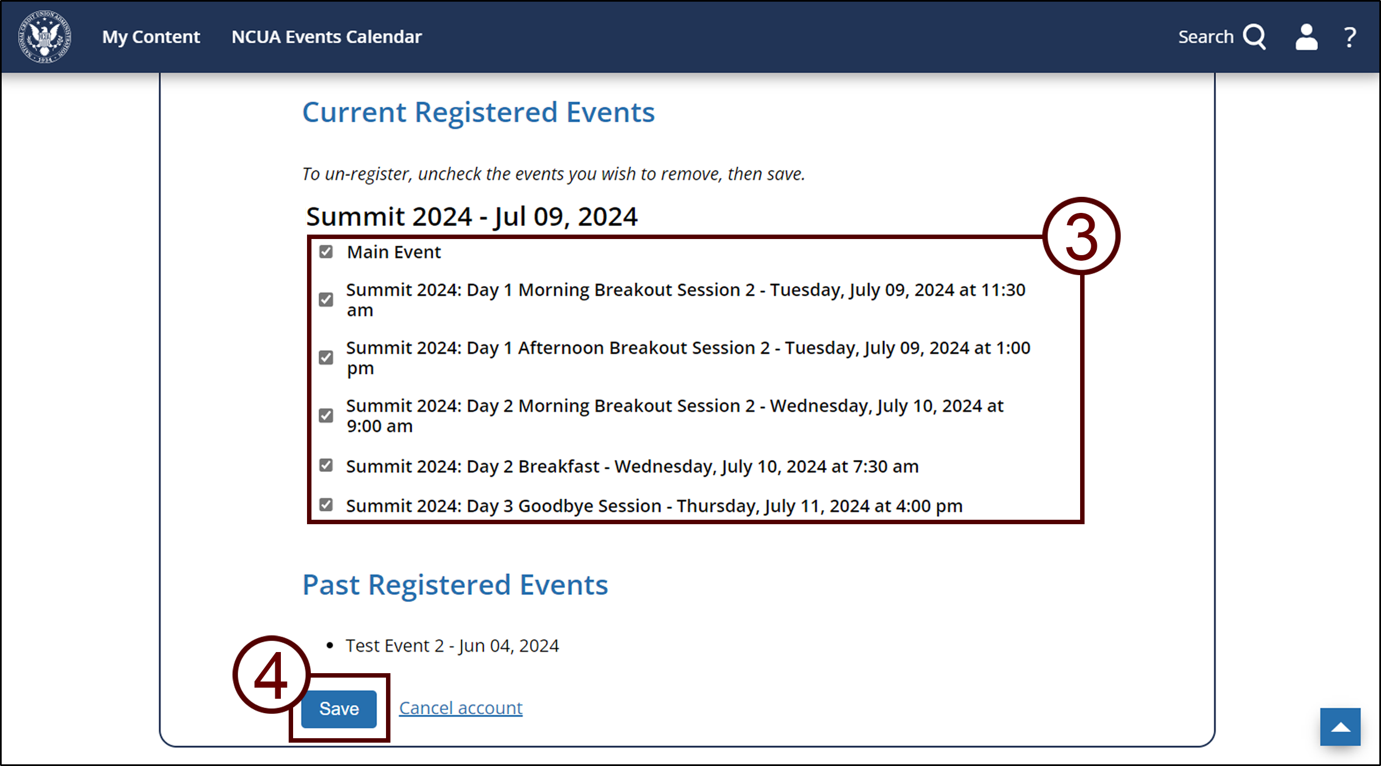Click the user profile icon
1381x766 pixels.
(1305, 37)
